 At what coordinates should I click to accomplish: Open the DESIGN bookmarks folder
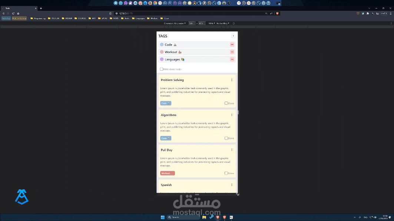(x=67, y=18)
